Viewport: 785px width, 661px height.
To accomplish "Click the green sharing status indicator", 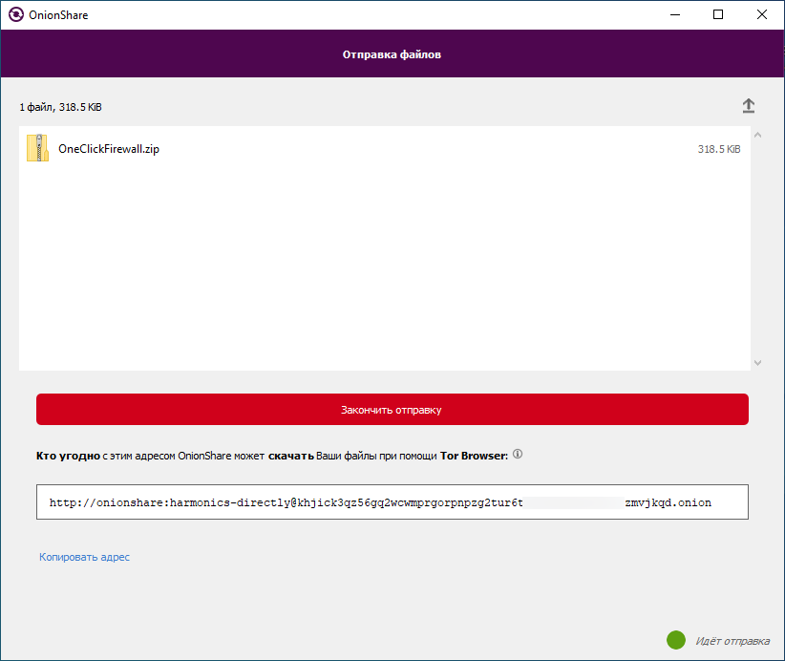I will click(x=676, y=640).
